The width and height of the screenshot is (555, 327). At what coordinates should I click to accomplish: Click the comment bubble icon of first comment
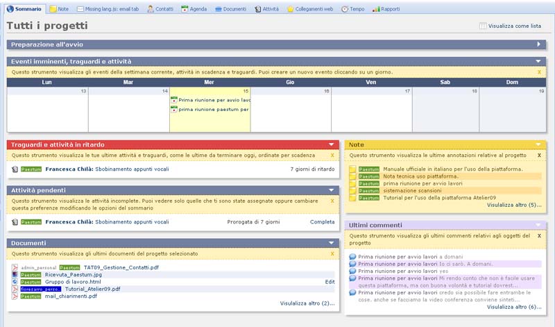352,256
